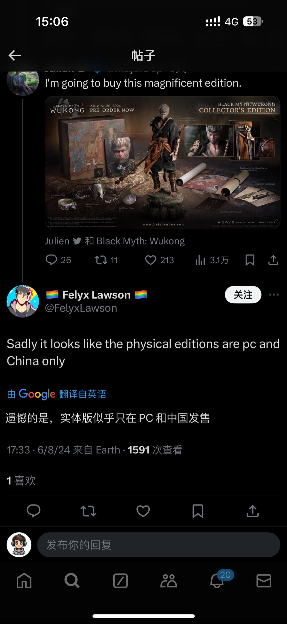Share Julien's post via upload icon
287x624 pixels.
[x=273, y=260]
